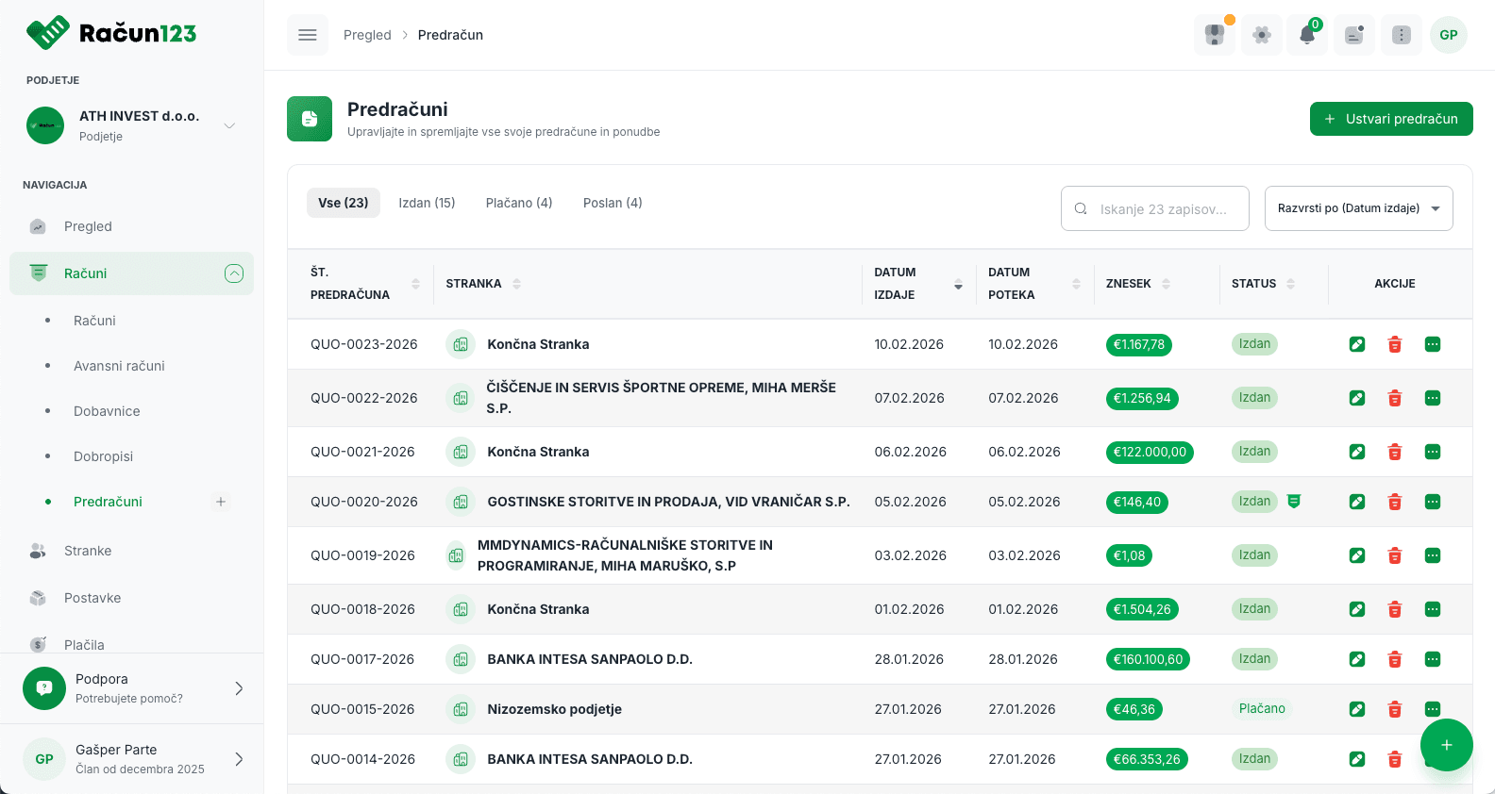This screenshot has width=1495, height=794.
Task: Click the invoice icon beside QUO-0020-2026 status
Action: pos(1294,502)
